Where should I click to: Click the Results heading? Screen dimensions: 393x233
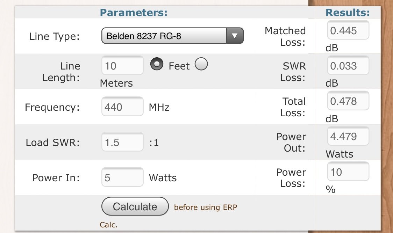click(348, 13)
